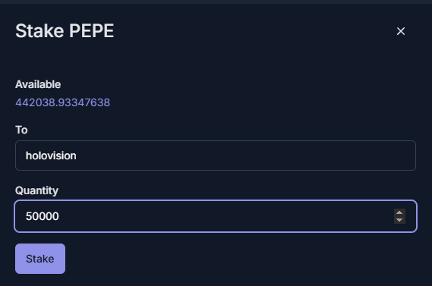432x286 pixels.
Task: Submit the staking of 50000 to holovision
Action: tap(40, 259)
